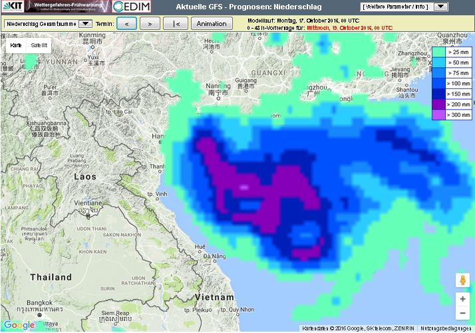Screen dimensions: 475x333
Task: Click the > 25 mm legend swatch
Action: 438,51
